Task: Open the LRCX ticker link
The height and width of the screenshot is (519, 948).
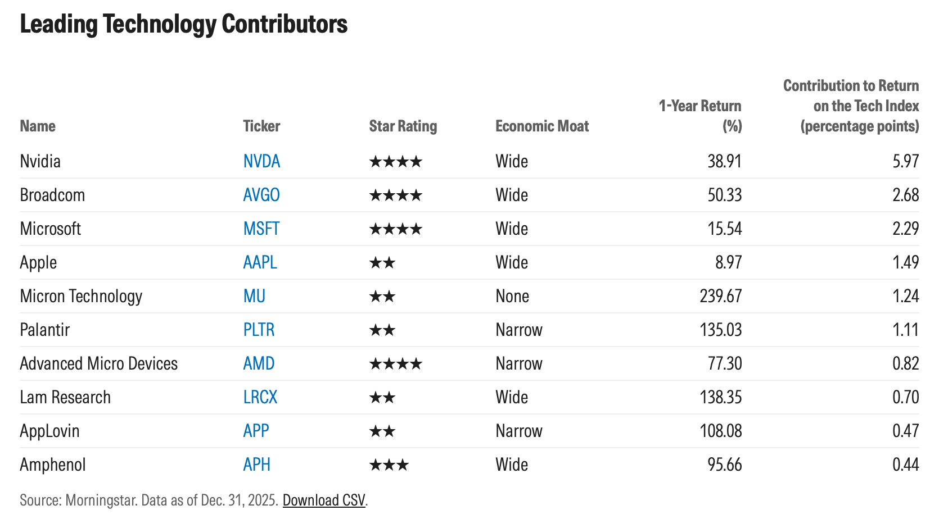Action: (x=260, y=397)
